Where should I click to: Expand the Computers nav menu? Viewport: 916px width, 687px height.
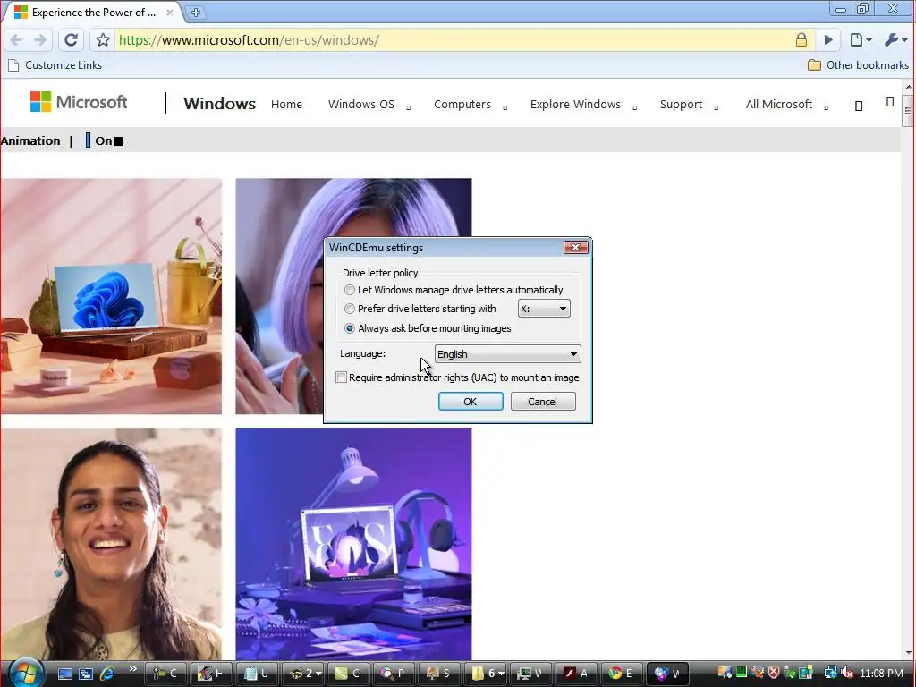tap(471, 104)
